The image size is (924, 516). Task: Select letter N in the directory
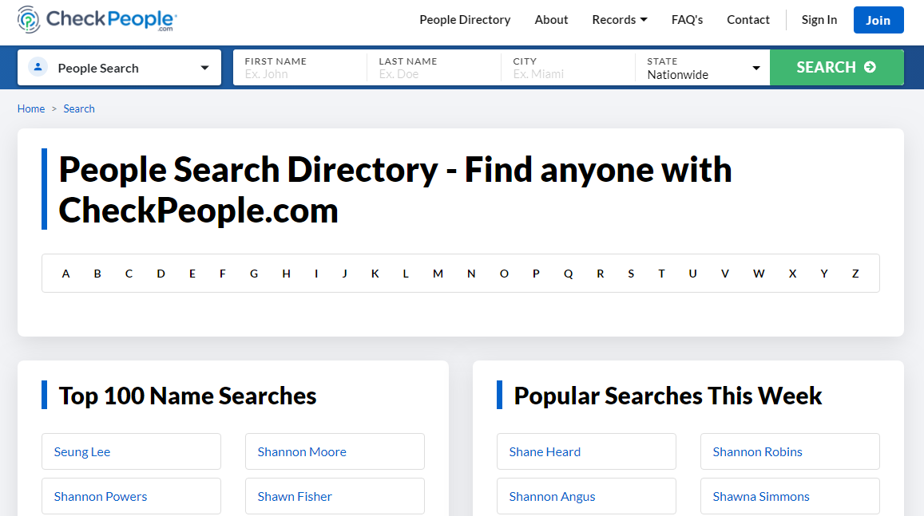[471, 274]
